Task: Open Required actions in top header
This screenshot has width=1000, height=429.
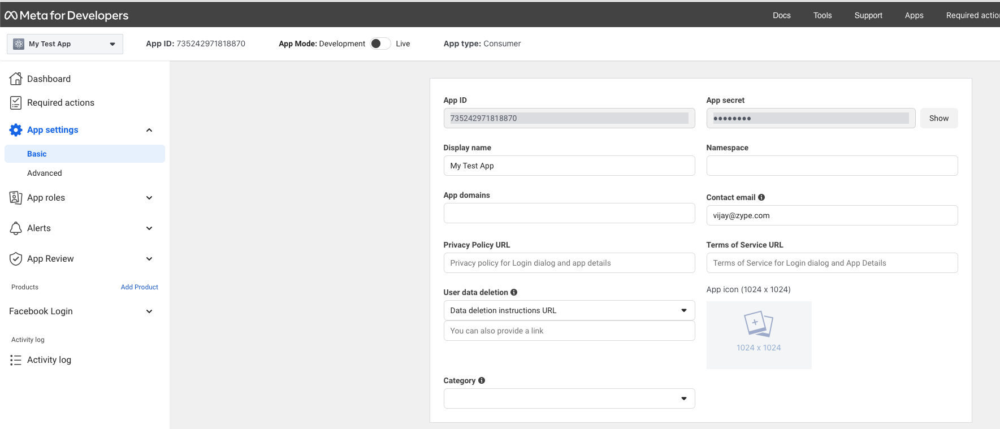Action: pyautogui.click(x=973, y=15)
